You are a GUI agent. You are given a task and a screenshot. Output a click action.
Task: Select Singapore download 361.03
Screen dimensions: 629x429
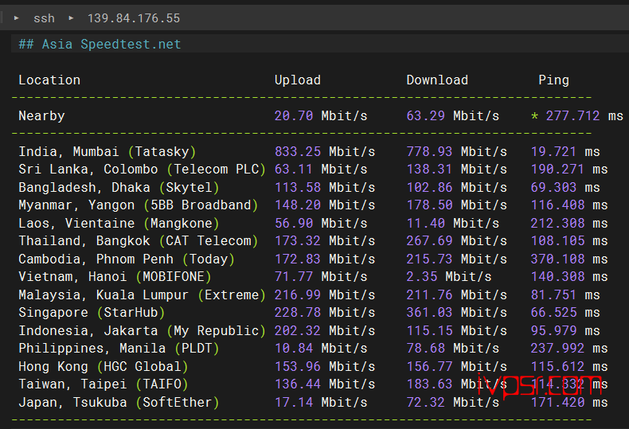point(429,312)
